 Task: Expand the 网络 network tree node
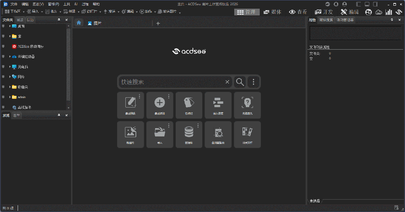tap(10, 77)
